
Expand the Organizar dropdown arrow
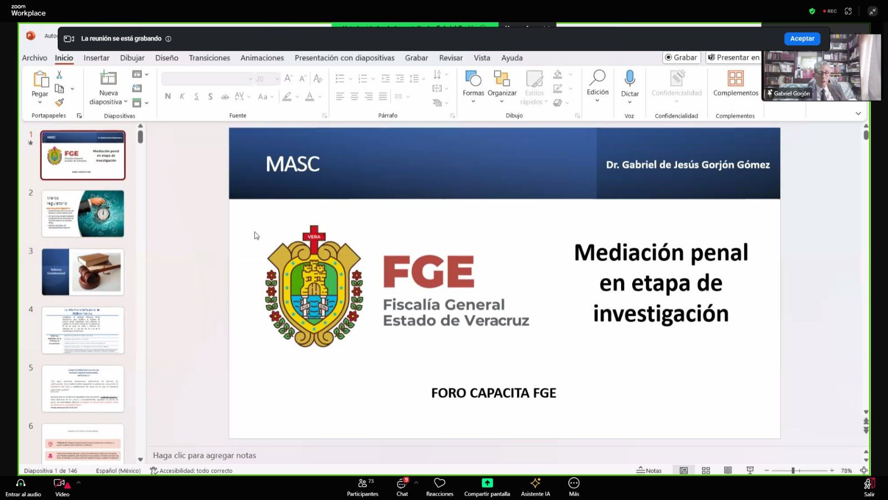click(x=502, y=102)
